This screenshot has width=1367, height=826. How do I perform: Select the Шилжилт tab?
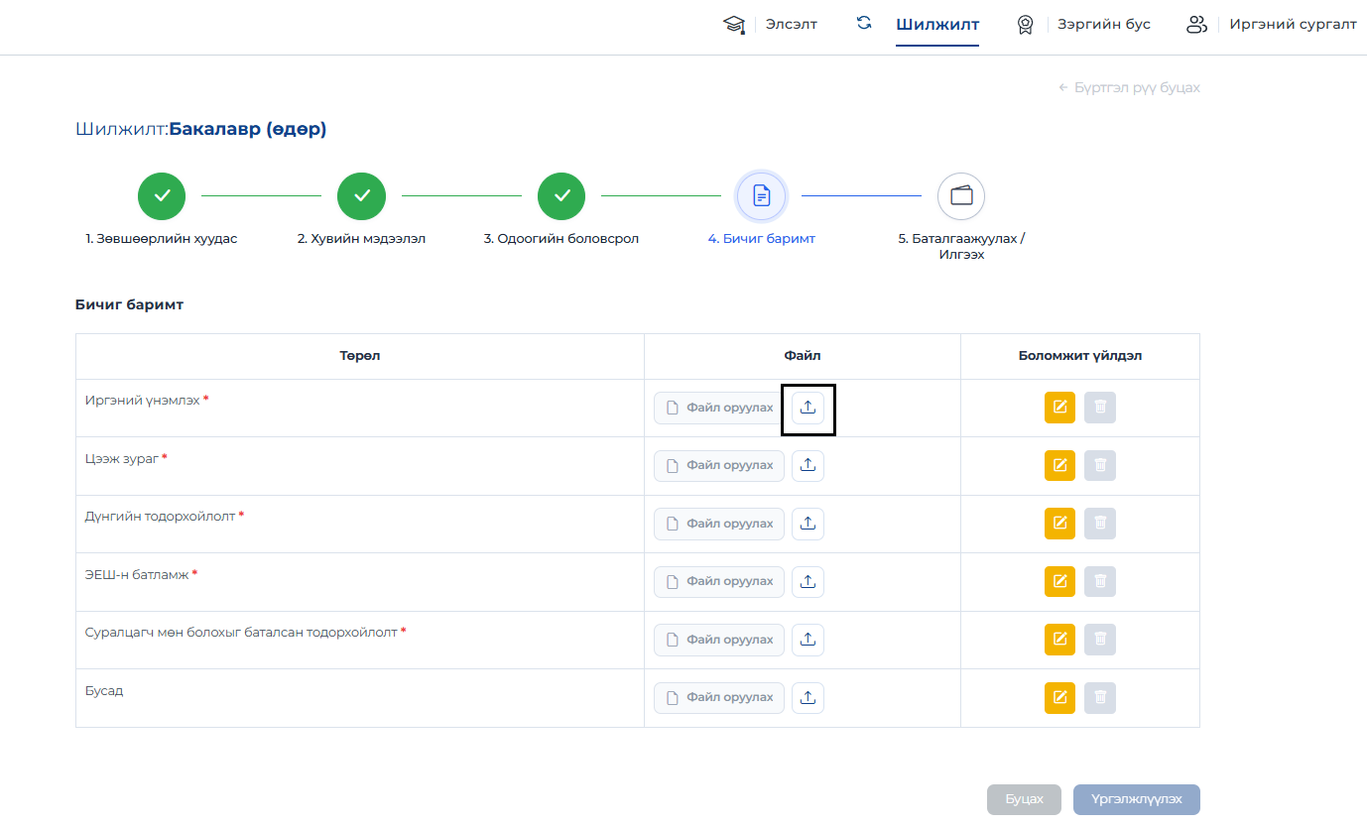(936, 25)
